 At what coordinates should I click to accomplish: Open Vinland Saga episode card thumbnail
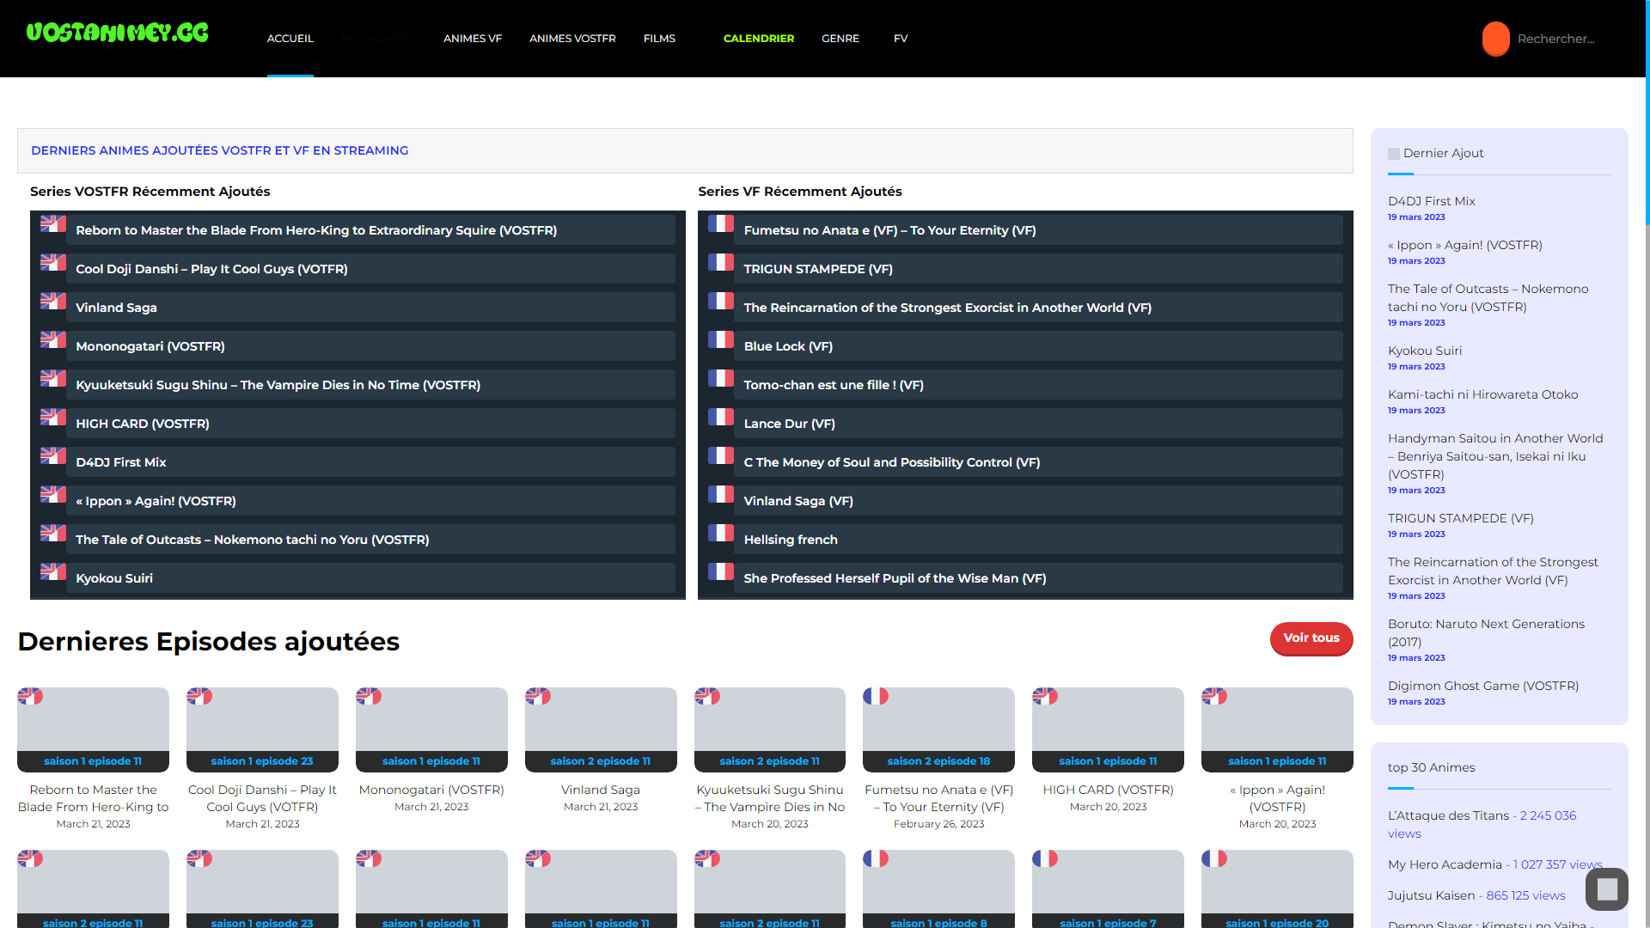click(x=601, y=730)
